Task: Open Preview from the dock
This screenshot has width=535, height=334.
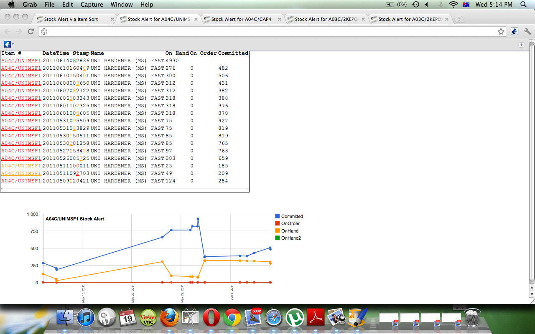Action: point(336,318)
